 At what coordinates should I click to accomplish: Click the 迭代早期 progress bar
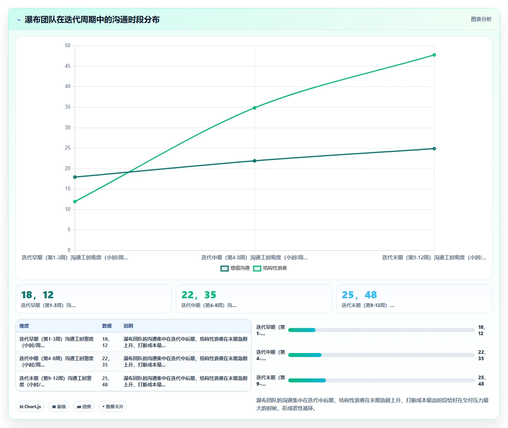[381, 330]
